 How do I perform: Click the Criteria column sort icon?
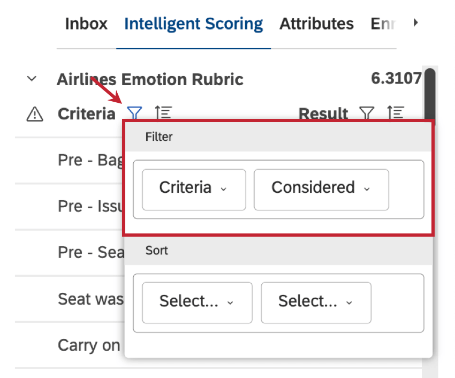pos(163,113)
